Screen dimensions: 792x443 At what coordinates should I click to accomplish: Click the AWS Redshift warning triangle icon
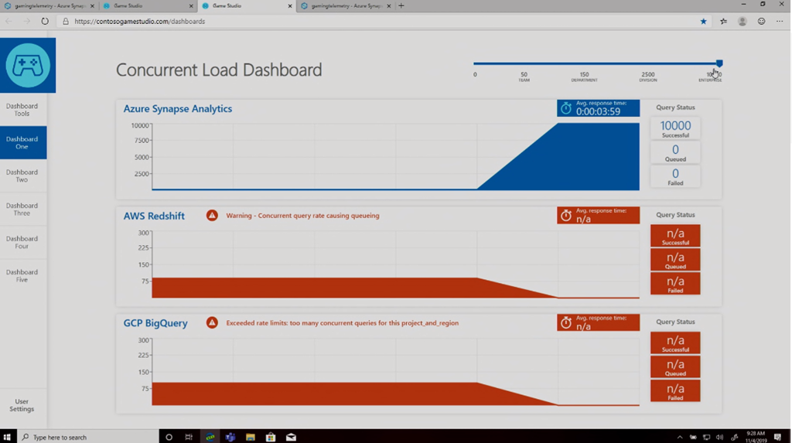tap(212, 216)
